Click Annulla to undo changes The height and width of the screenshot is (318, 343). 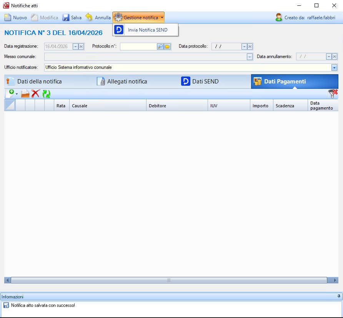tap(98, 18)
